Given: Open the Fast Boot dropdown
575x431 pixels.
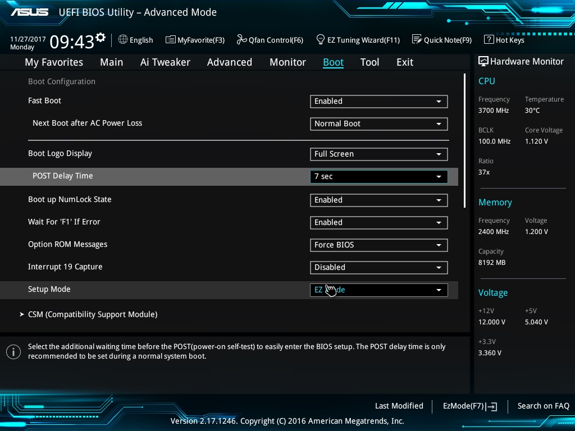Looking at the screenshot, I should pos(379,102).
